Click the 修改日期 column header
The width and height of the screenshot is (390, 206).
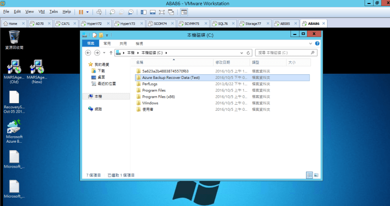tap(222, 62)
